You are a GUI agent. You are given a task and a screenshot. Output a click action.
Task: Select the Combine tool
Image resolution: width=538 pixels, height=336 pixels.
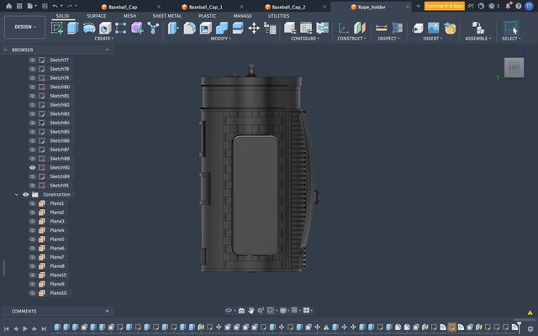(222, 28)
